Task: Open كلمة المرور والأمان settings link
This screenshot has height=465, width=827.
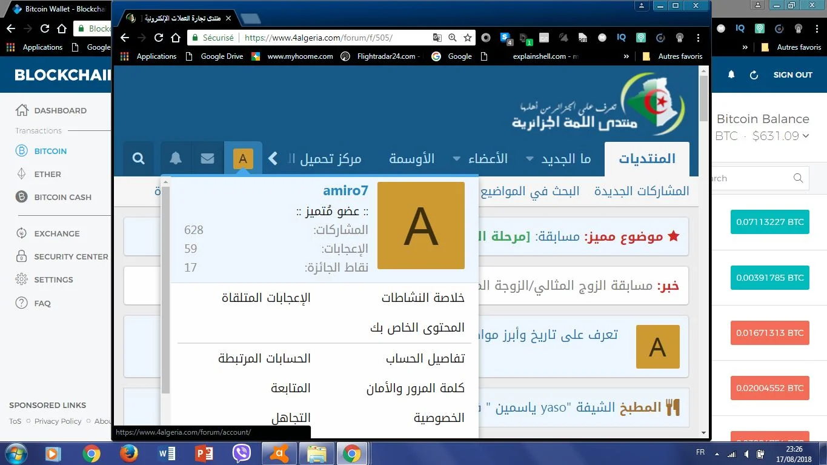Action: [x=416, y=388]
